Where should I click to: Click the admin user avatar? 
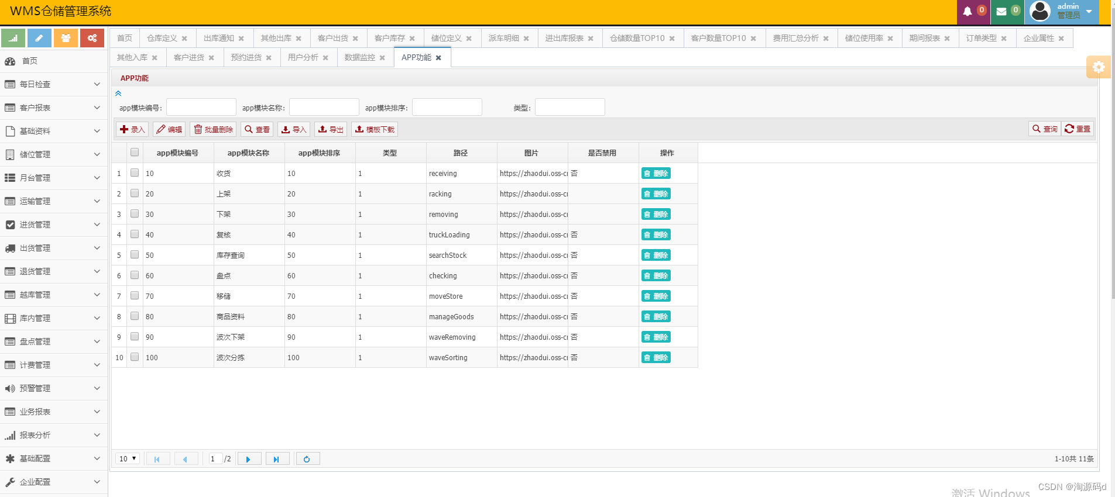click(1040, 11)
